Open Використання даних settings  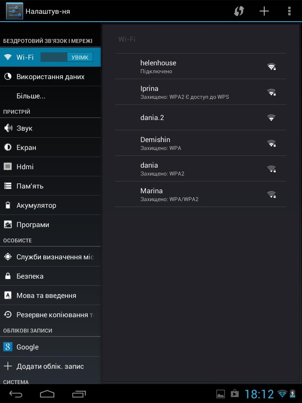coord(50,77)
